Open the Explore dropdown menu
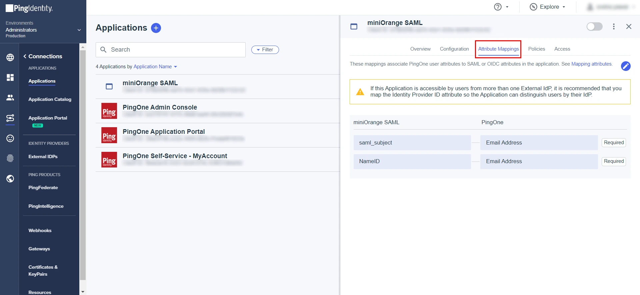Viewport: 640px width, 295px height. coord(548,7)
